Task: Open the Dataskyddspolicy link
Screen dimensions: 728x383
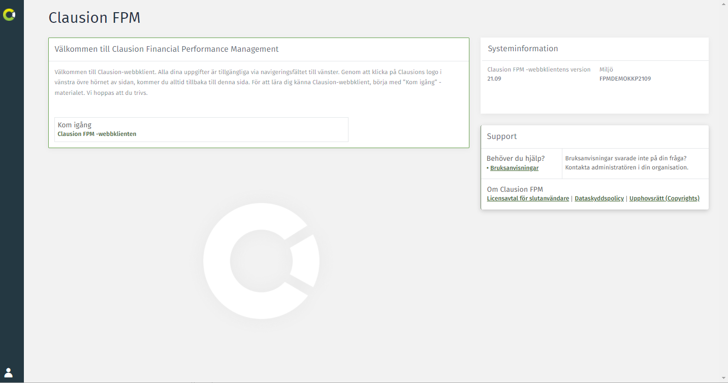Action: [x=599, y=198]
